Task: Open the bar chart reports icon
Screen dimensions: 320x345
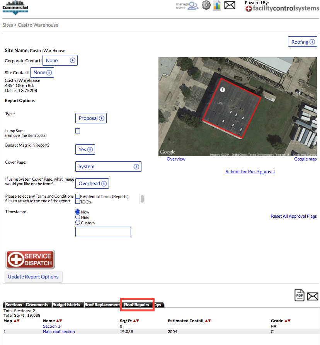Action: (x=217, y=5)
